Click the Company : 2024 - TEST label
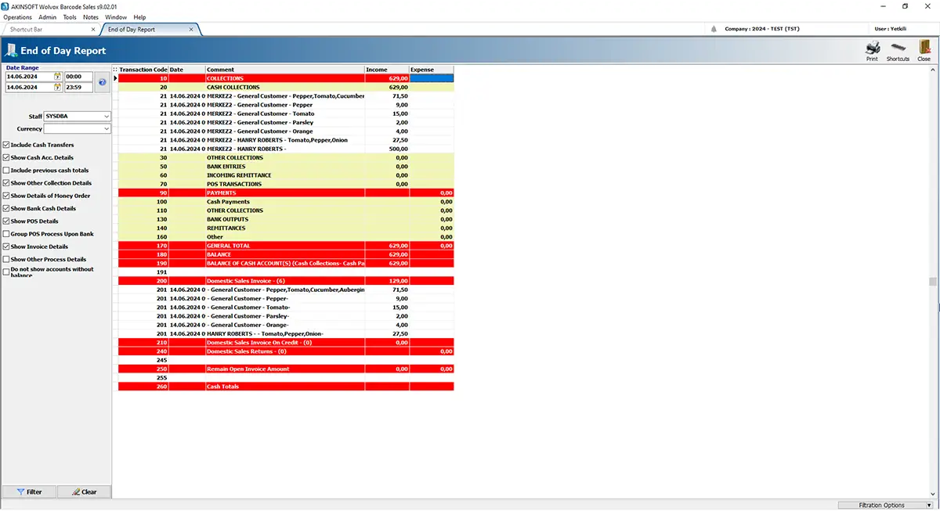This screenshot has width=940, height=511. click(761, 29)
